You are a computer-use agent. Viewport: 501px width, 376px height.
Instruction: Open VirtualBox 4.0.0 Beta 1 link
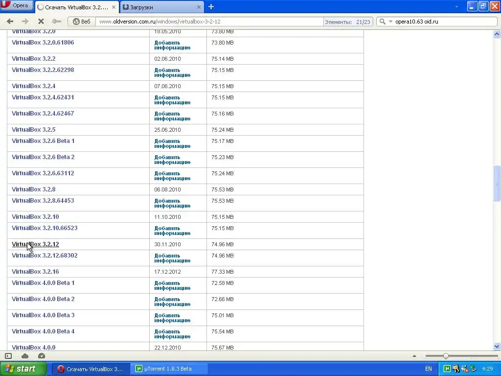[43, 283]
